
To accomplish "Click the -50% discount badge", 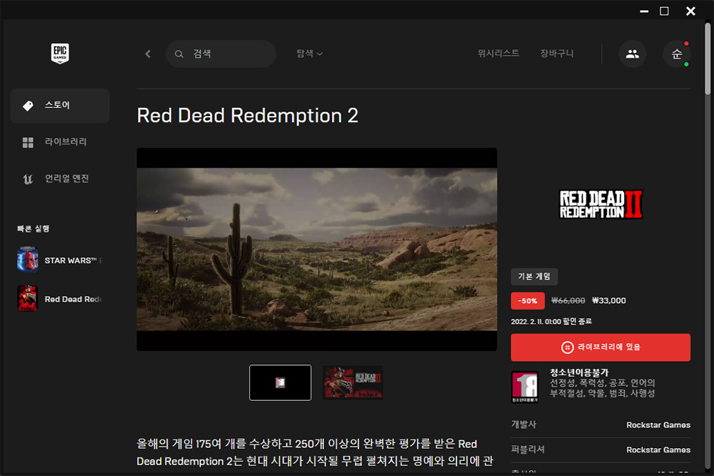I will [x=528, y=301].
